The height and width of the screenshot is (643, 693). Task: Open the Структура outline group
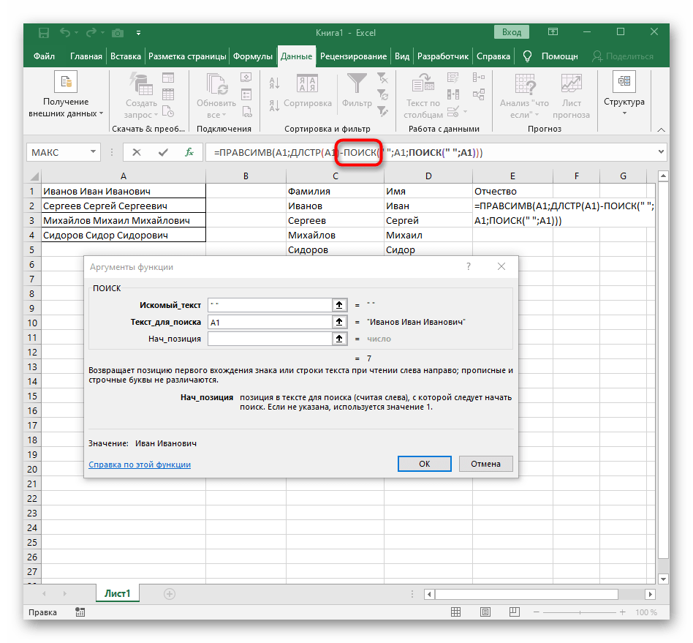624,94
